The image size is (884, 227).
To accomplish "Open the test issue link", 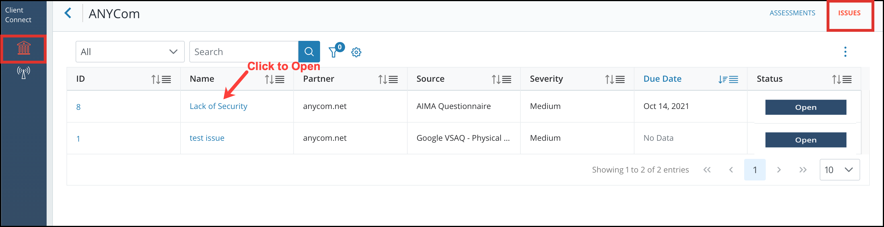I will pos(207,138).
